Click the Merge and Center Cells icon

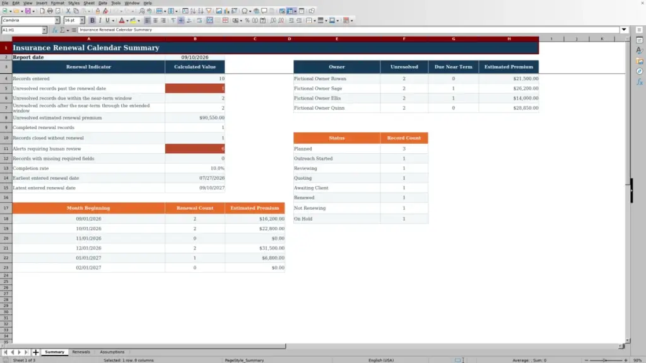point(209,20)
